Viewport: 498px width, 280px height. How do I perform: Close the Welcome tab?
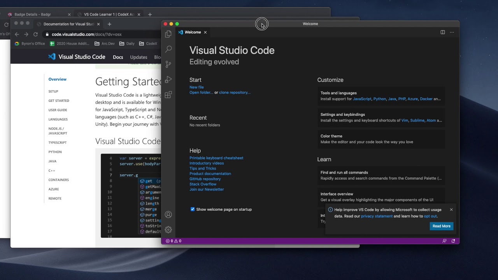point(205,32)
